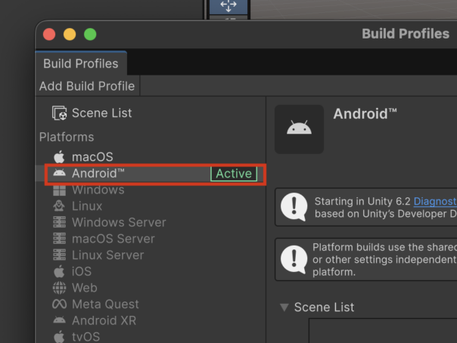Click the large Android robot thumbnail

(299, 129)
